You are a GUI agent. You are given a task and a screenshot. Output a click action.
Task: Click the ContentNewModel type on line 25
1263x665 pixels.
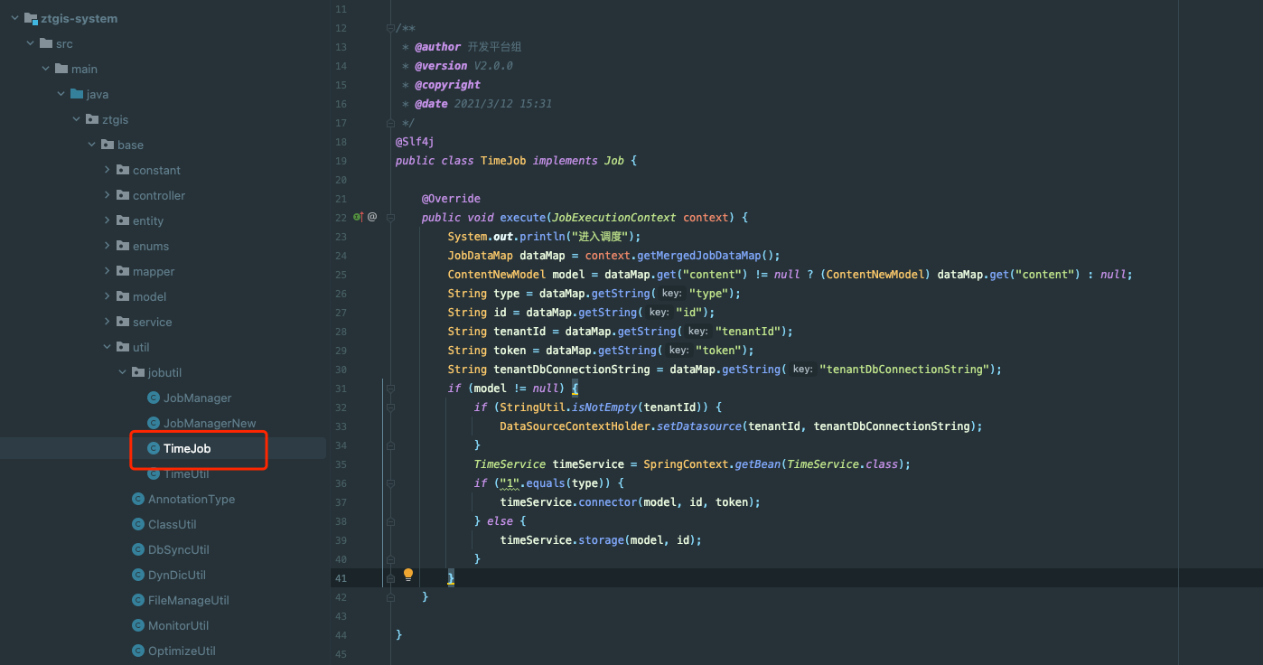pos(493,275)
